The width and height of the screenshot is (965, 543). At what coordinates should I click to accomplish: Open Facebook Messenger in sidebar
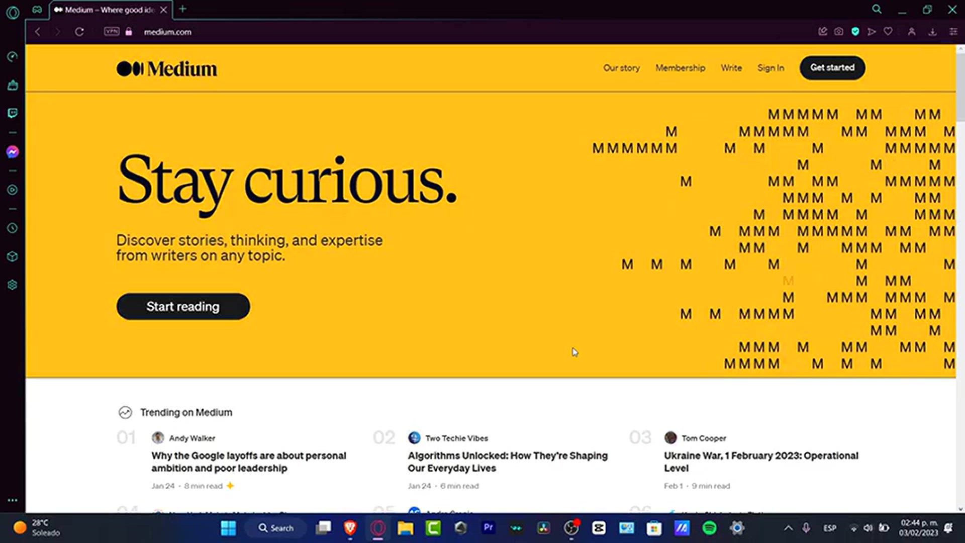pos(13,151)
